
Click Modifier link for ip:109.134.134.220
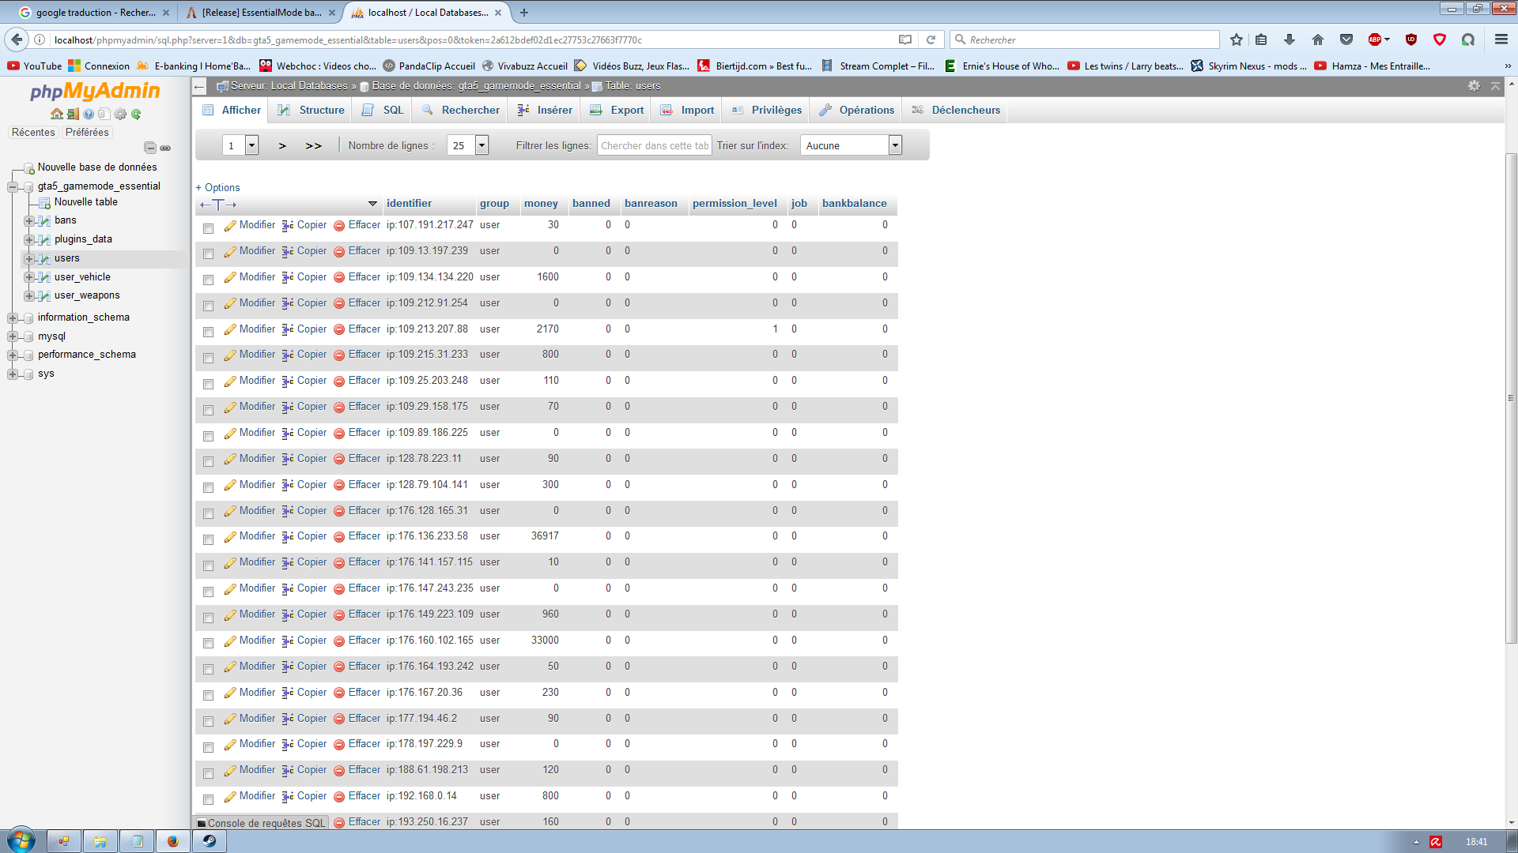pos(257,277)
